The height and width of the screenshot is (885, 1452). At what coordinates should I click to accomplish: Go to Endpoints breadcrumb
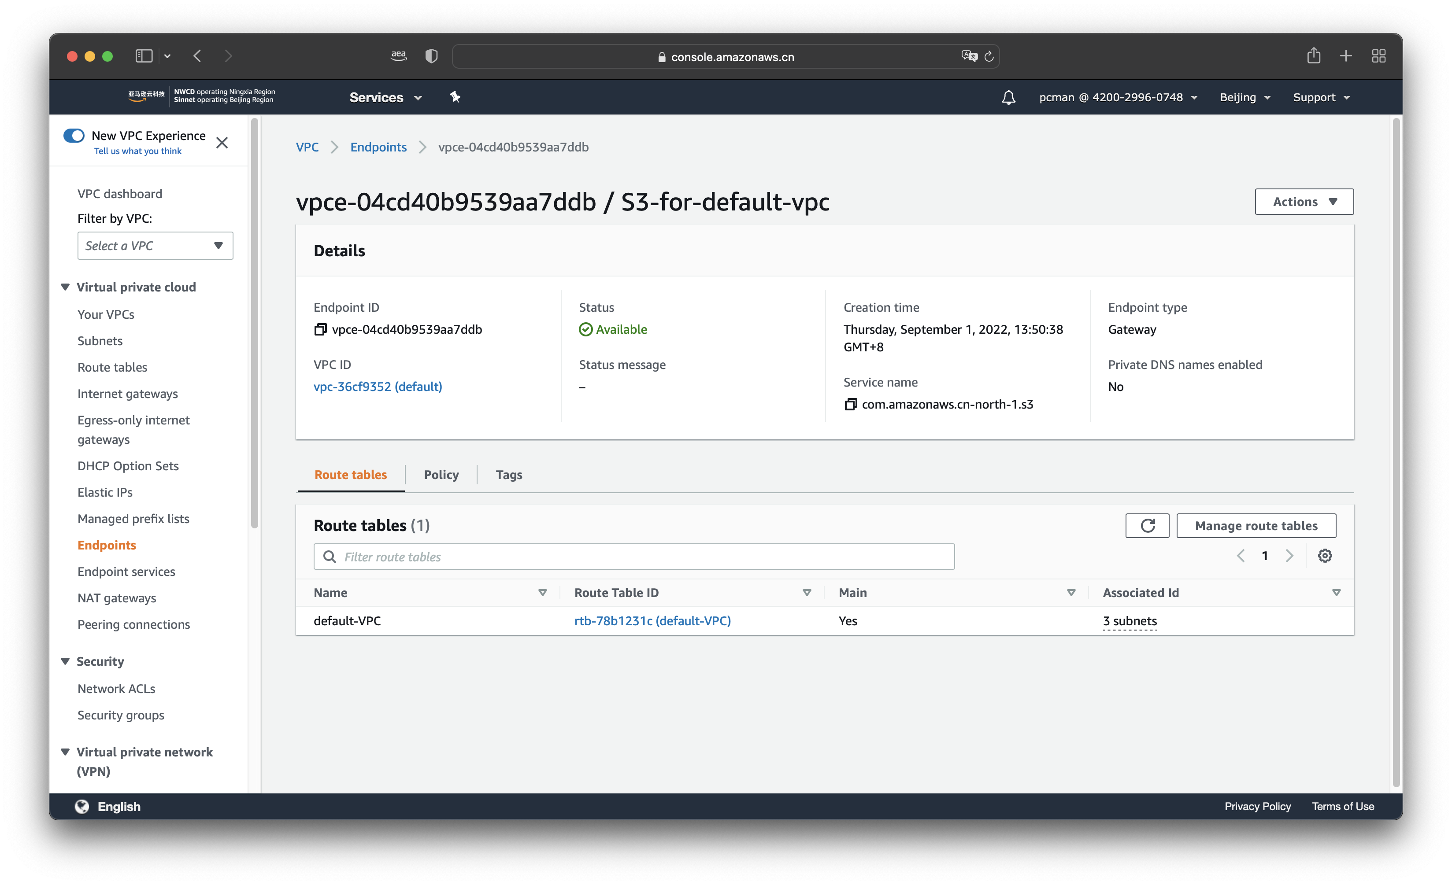coord(378,147)
